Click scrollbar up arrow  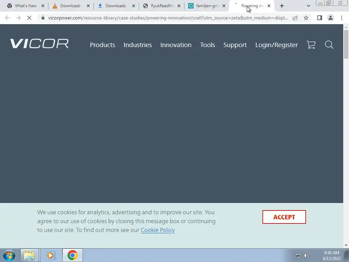(x=346, y=27)
